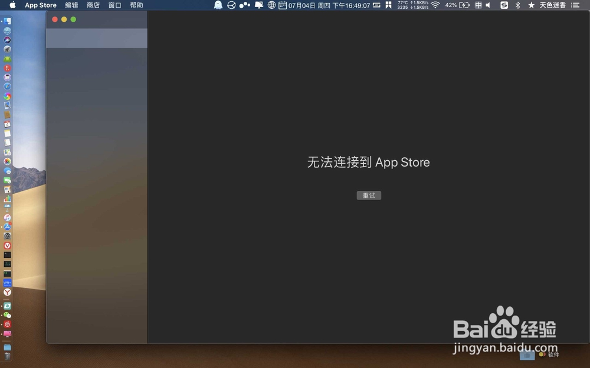This screenshot has height=368, width=590.
Task: Open the Wi-Fi status menu
Action: [435, 5]
